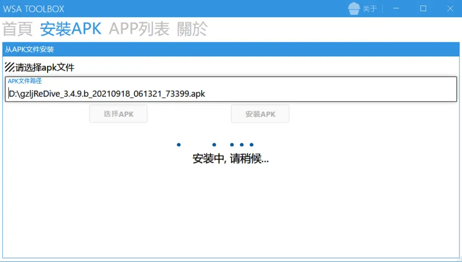Close the WSA Toolbox window
462x262 pixels.
[450, 8]
